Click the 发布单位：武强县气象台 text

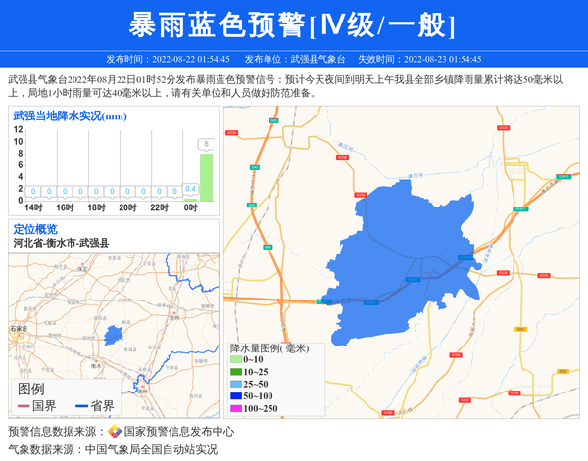click(294, 59)
